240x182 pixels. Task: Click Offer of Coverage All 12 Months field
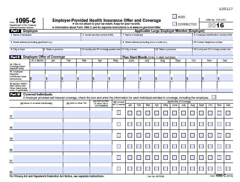[x=37, y=68]
